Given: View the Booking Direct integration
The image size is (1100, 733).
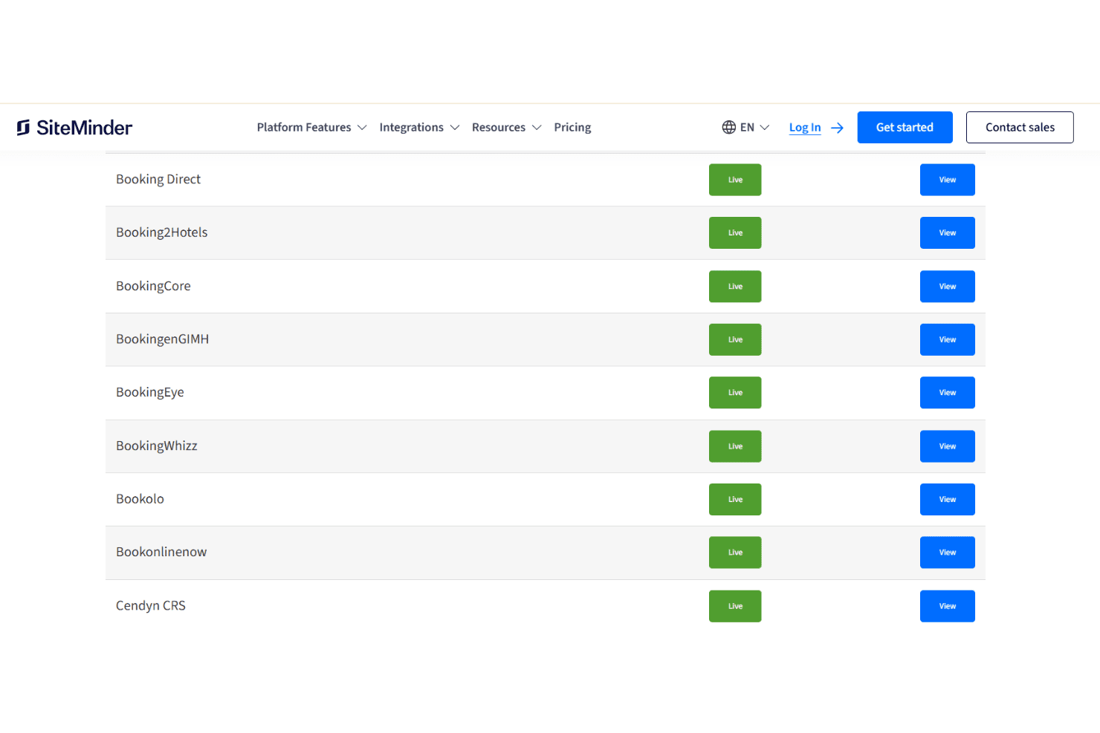Looking at the screenshot, I should 947,180.
